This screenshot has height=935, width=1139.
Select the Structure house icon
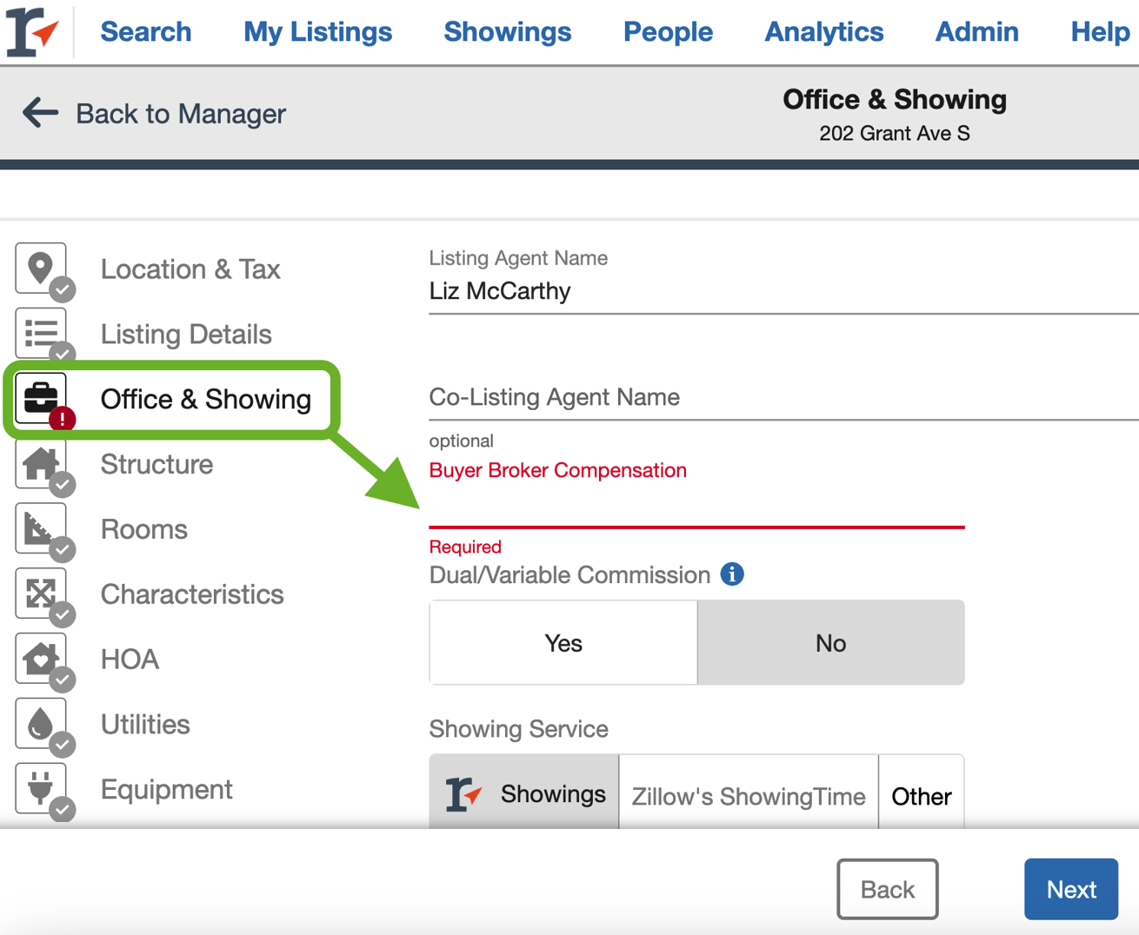point(41,463)
